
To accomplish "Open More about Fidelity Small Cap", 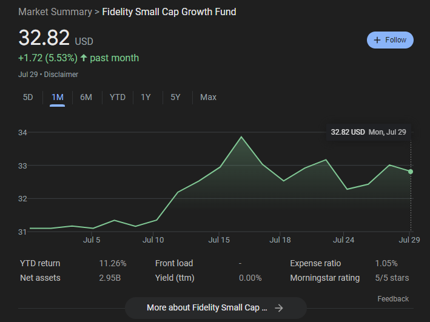I will (215, 307).
